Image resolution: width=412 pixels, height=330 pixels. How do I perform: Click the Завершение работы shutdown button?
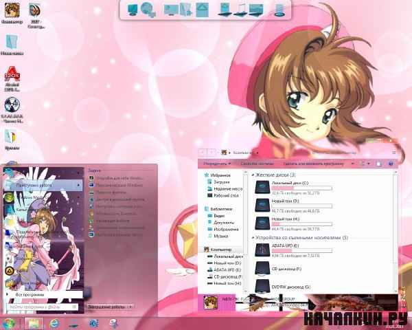click(x=106, y=307)
